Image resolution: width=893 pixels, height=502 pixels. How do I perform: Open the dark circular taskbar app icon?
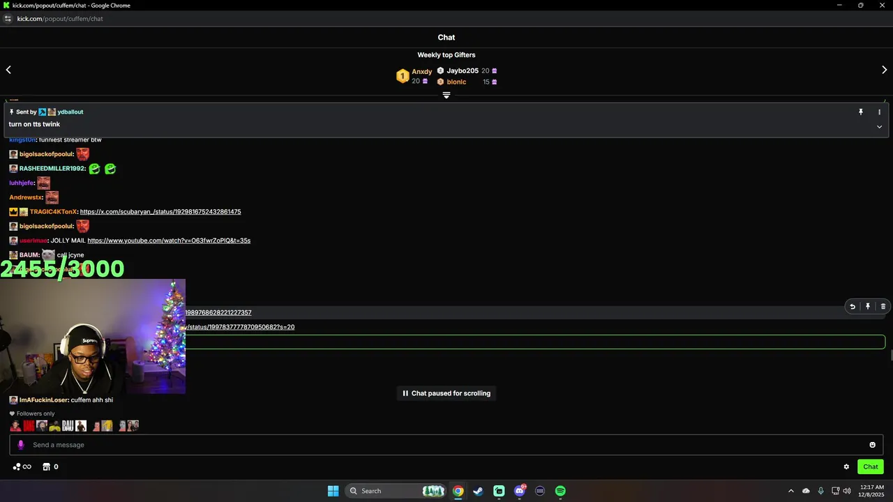[x=540, y=491]
